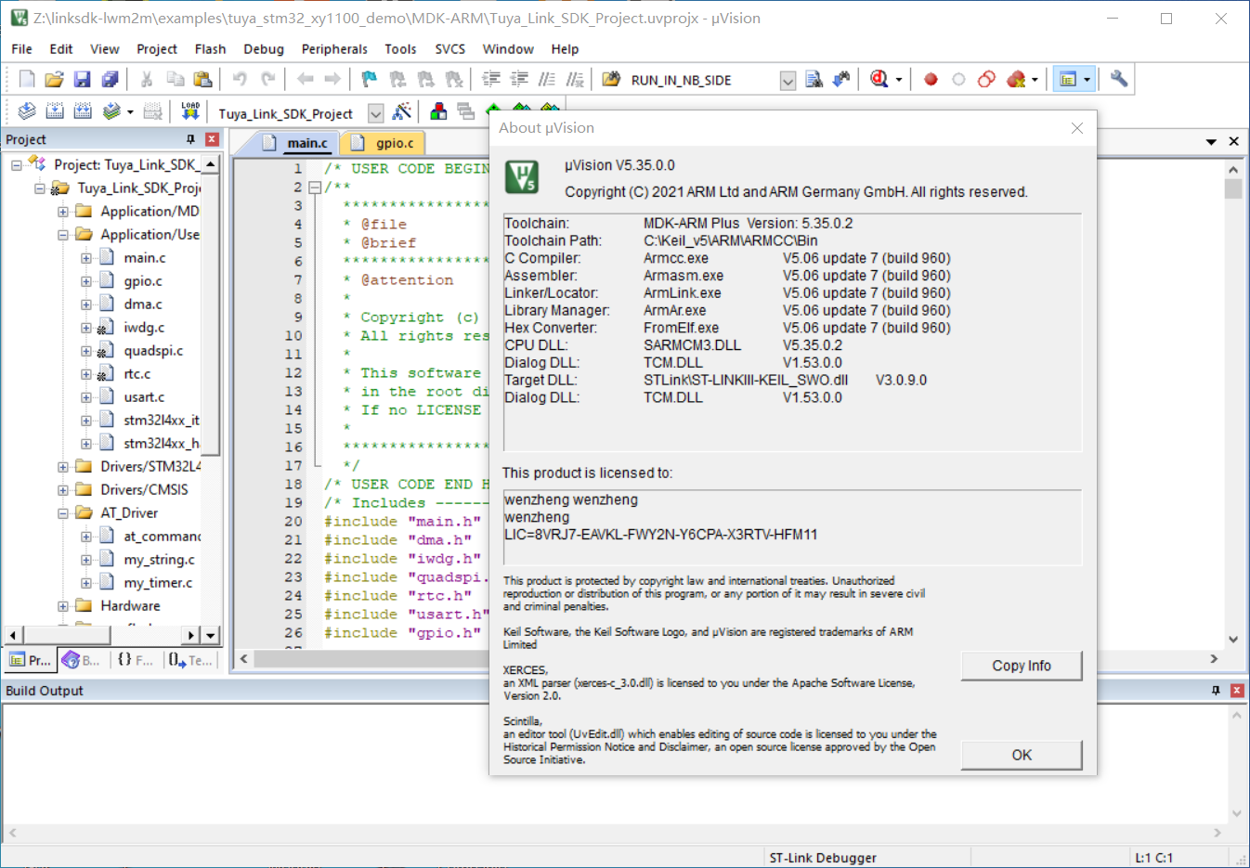The width and height of the screenshot is (1250, 868).
Task: Expand the main.c node in the project tree
Action: pyautogui.click(x=86, y=258)
